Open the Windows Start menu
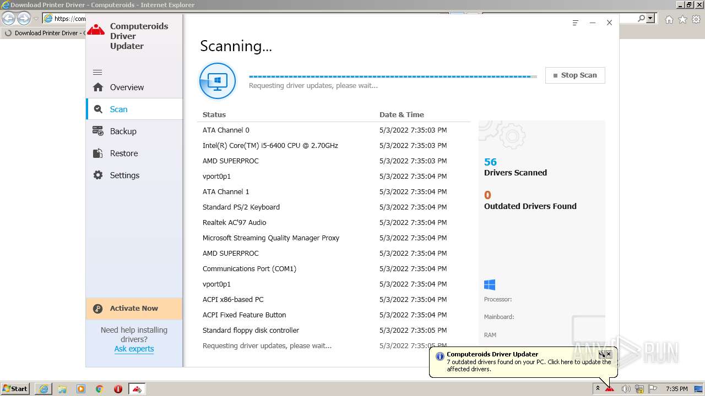 (15, 389)
